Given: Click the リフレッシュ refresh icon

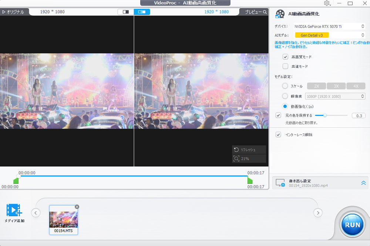Looking at the screenshot, I should coord(236,150).
